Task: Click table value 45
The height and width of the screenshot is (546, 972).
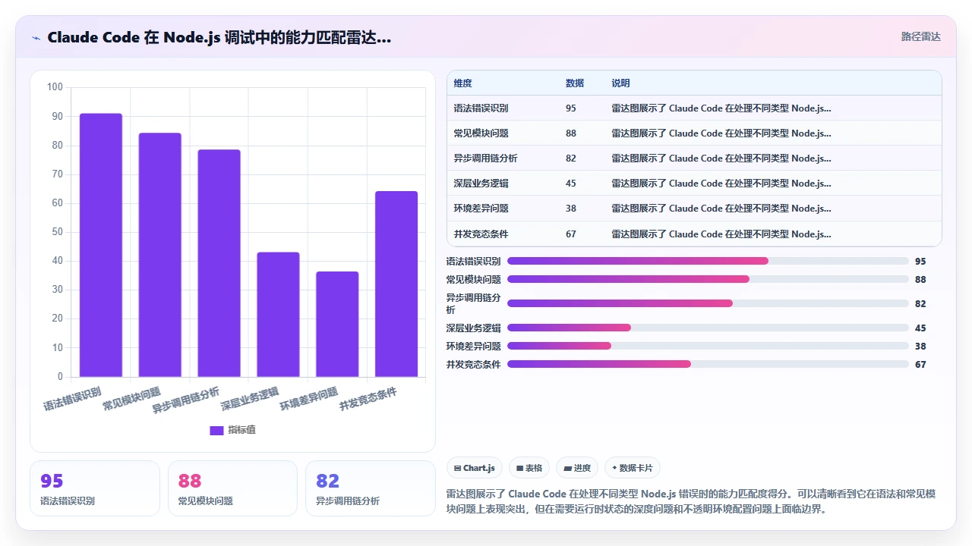Action: click(571, 184)
